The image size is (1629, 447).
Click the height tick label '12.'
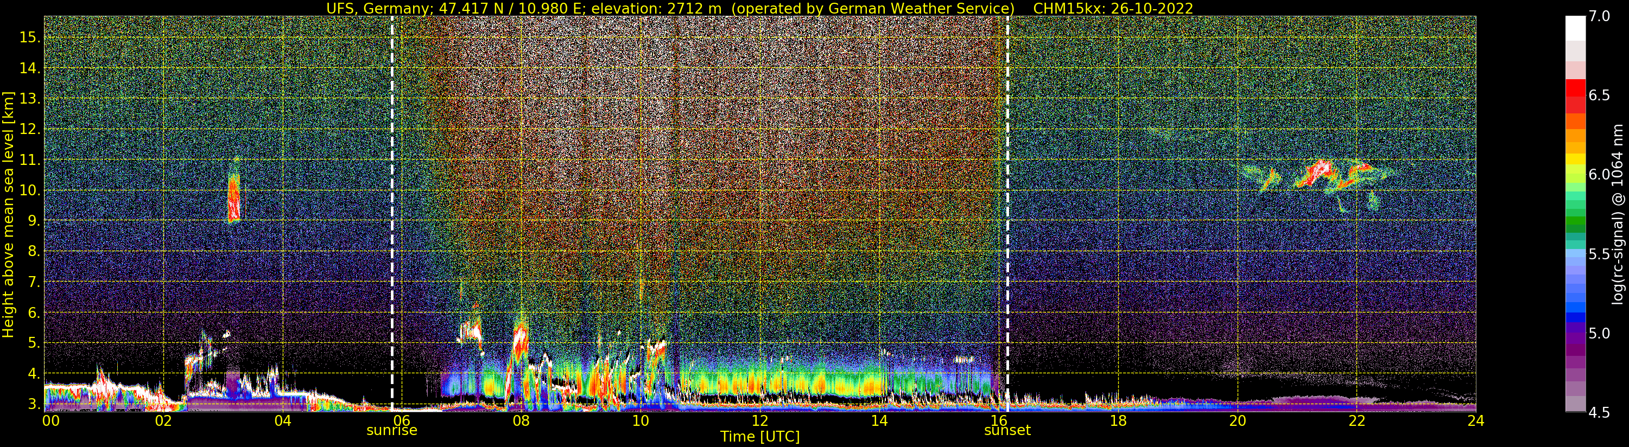click(x=30, y=129)
